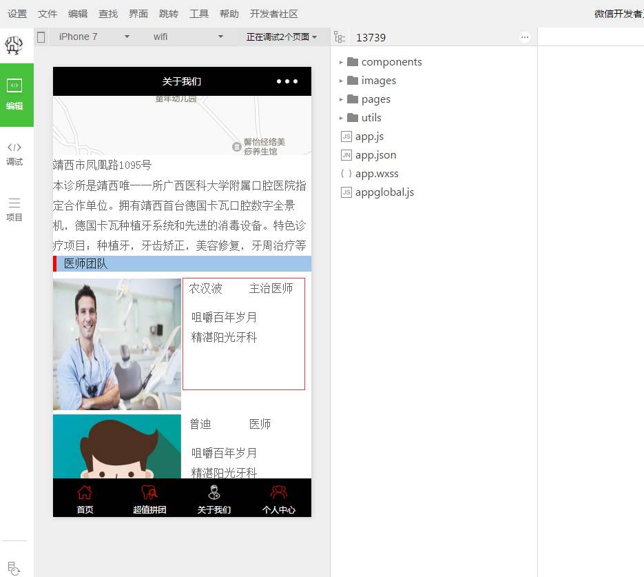This screenshot has width=644, height=577.
Task: Click the JN icon of app.json
Action: click(x=346, y=155)
